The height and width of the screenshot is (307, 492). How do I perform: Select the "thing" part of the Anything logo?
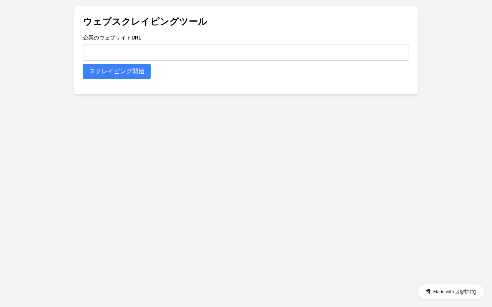pos(470,292)
